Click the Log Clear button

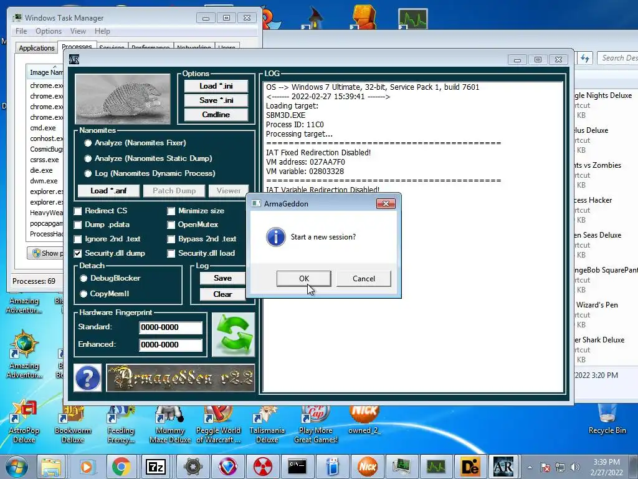pyautogui.click(x=222, y=294)
